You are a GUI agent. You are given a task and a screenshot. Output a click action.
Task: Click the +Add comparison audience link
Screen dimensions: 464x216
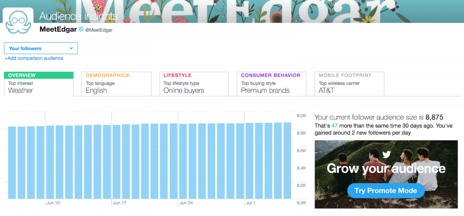point(34,58)
